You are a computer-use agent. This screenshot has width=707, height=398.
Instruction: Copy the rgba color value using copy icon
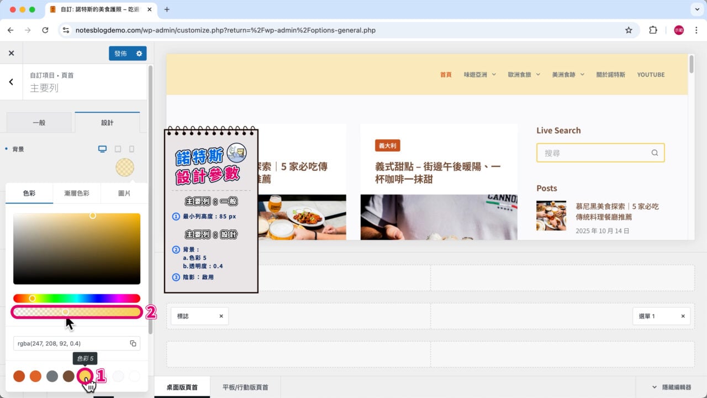pos(133,343)
